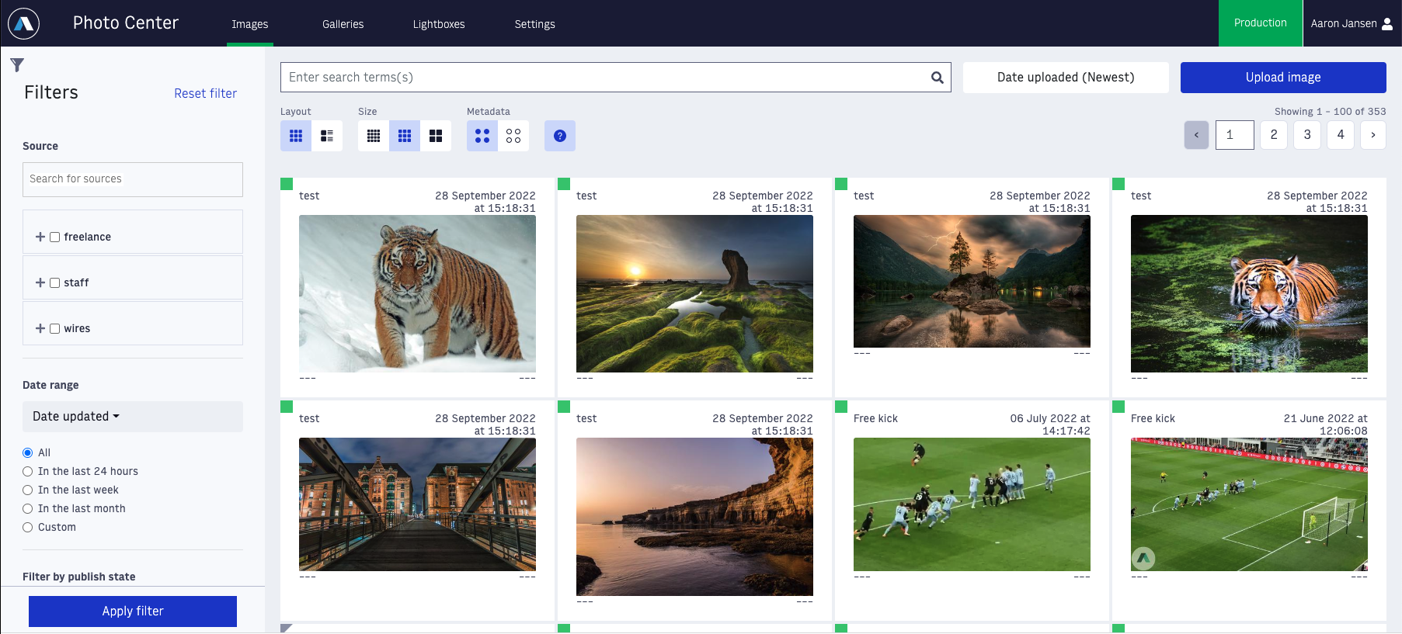Viewport: 1402px width, 634px height.
Task: Click the search magnifier icon
Action: (x=938, y=78)
